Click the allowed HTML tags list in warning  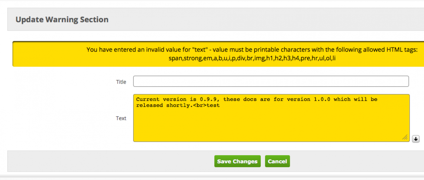[x=252, y=58]
